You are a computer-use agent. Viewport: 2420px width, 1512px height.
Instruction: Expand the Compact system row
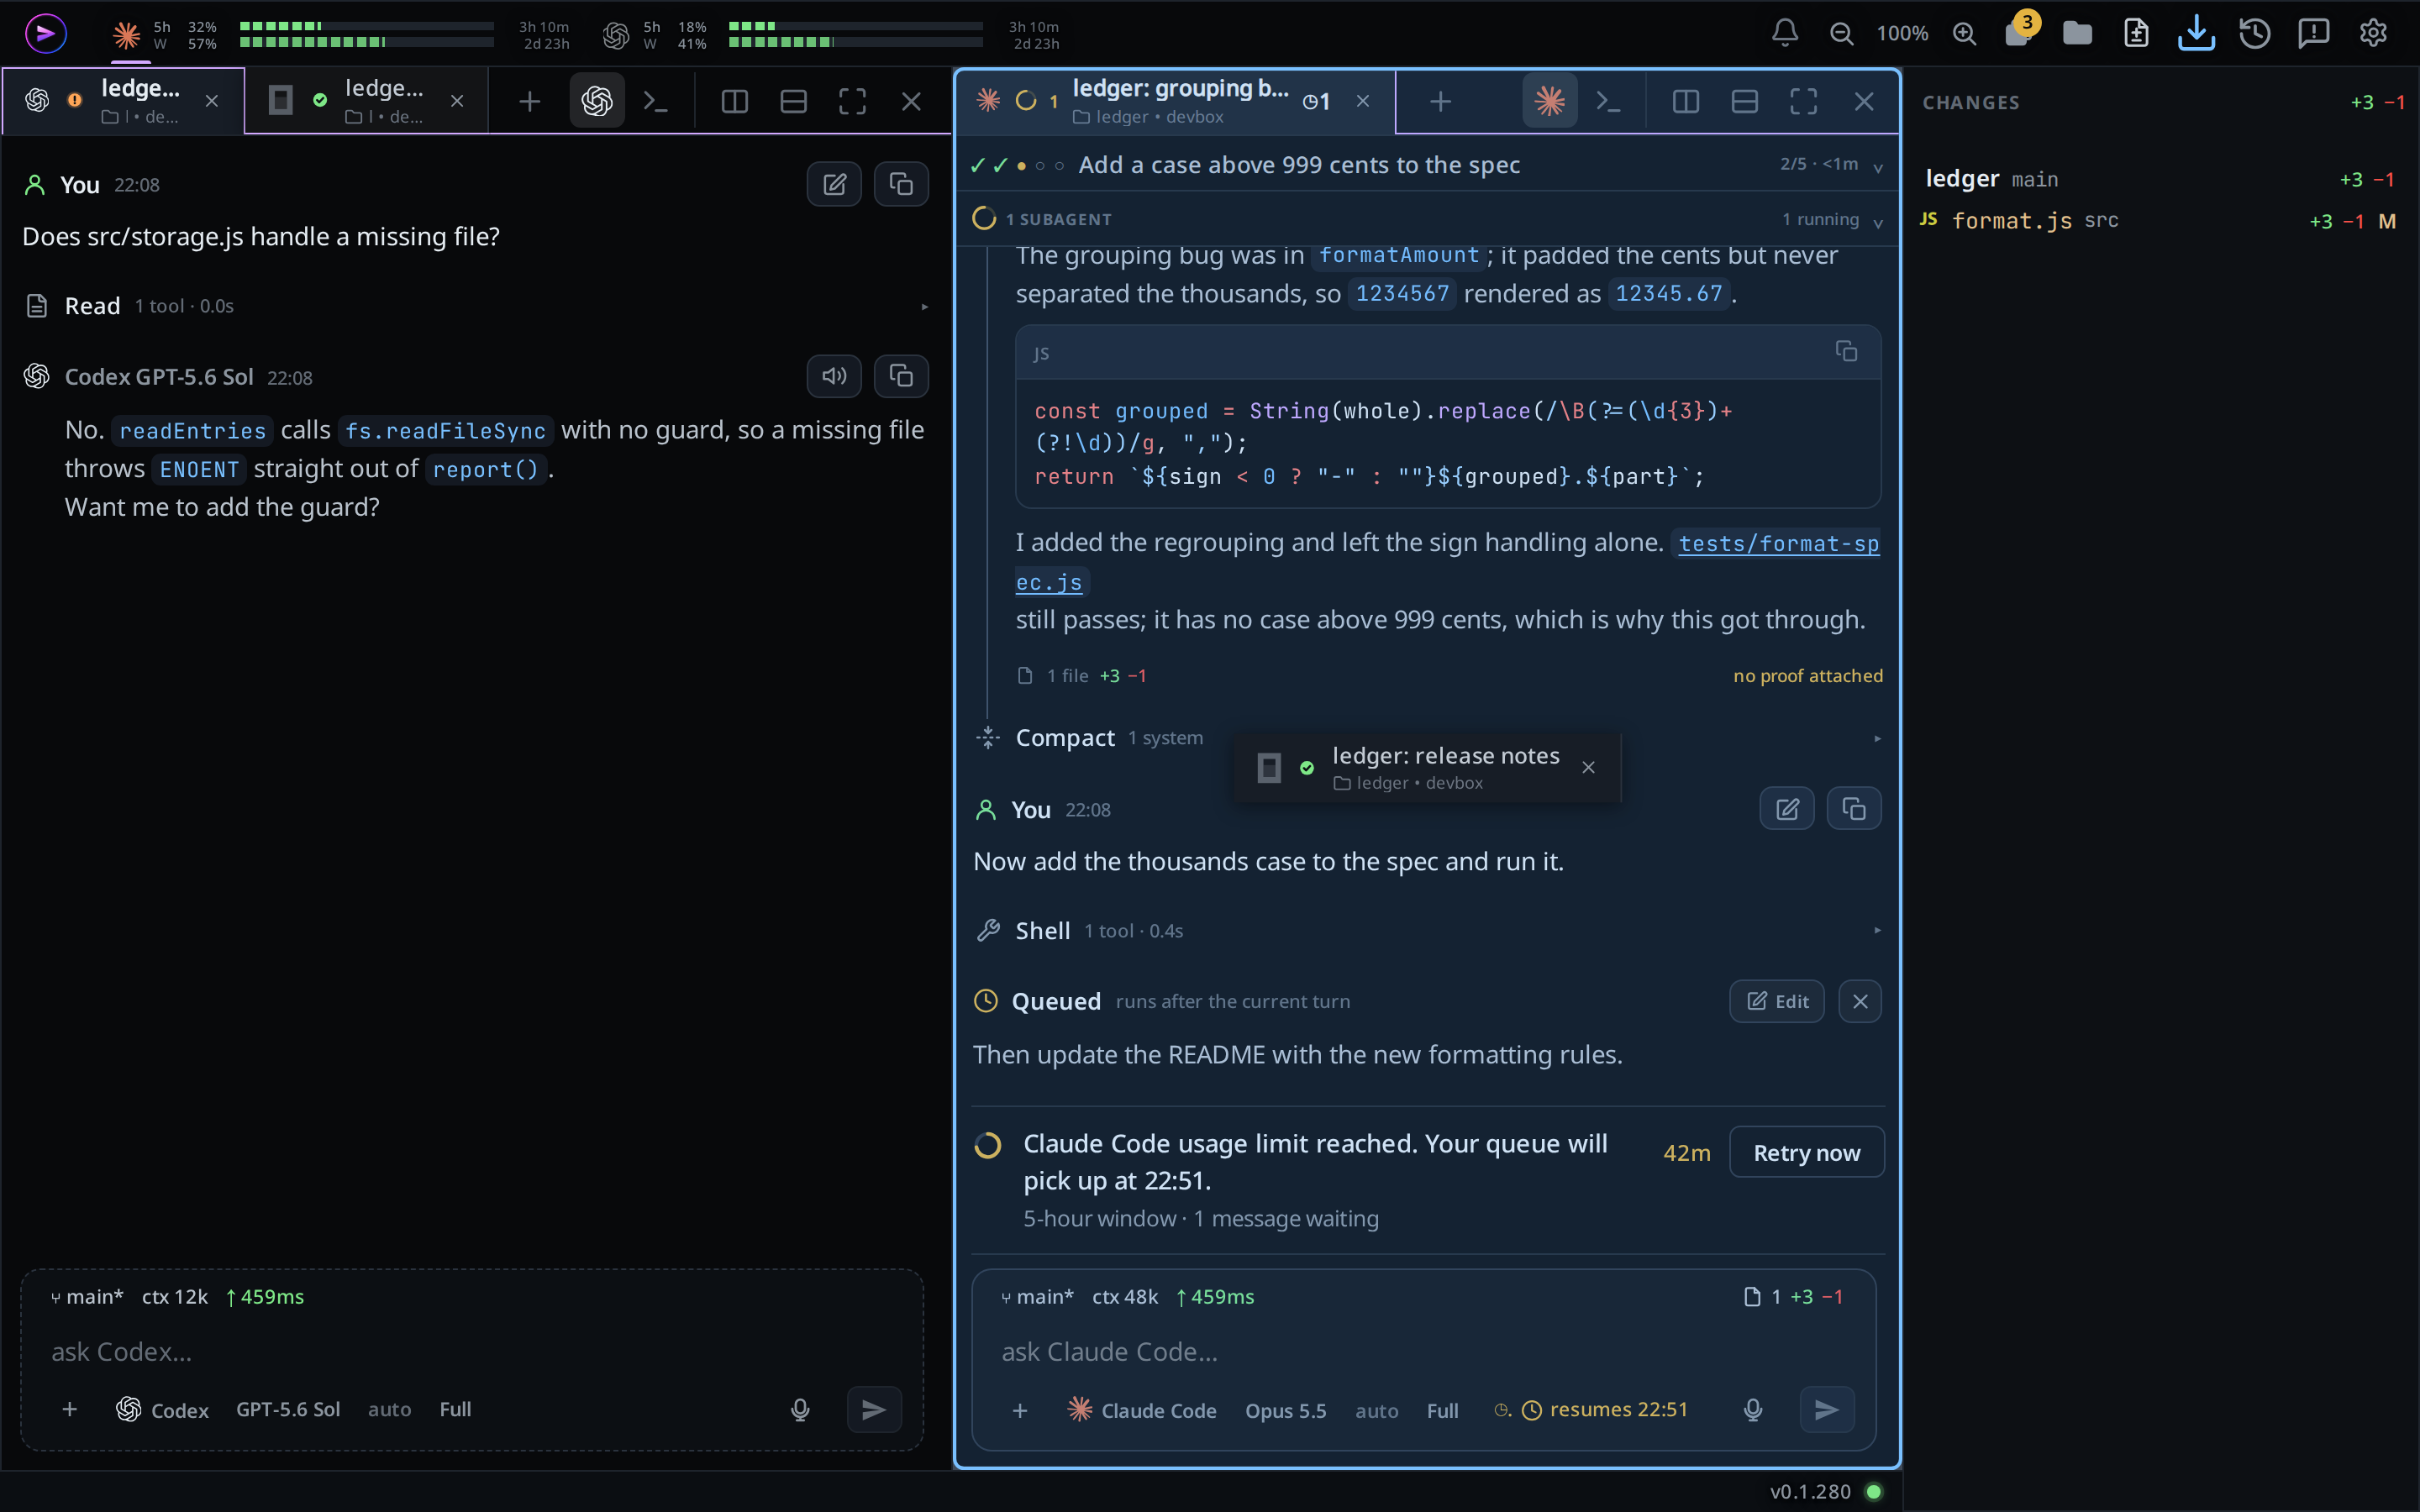click(x=1427, y=738)
